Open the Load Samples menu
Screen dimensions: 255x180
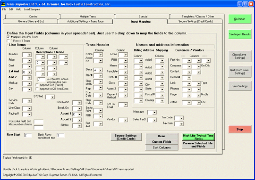click(32, 9)
